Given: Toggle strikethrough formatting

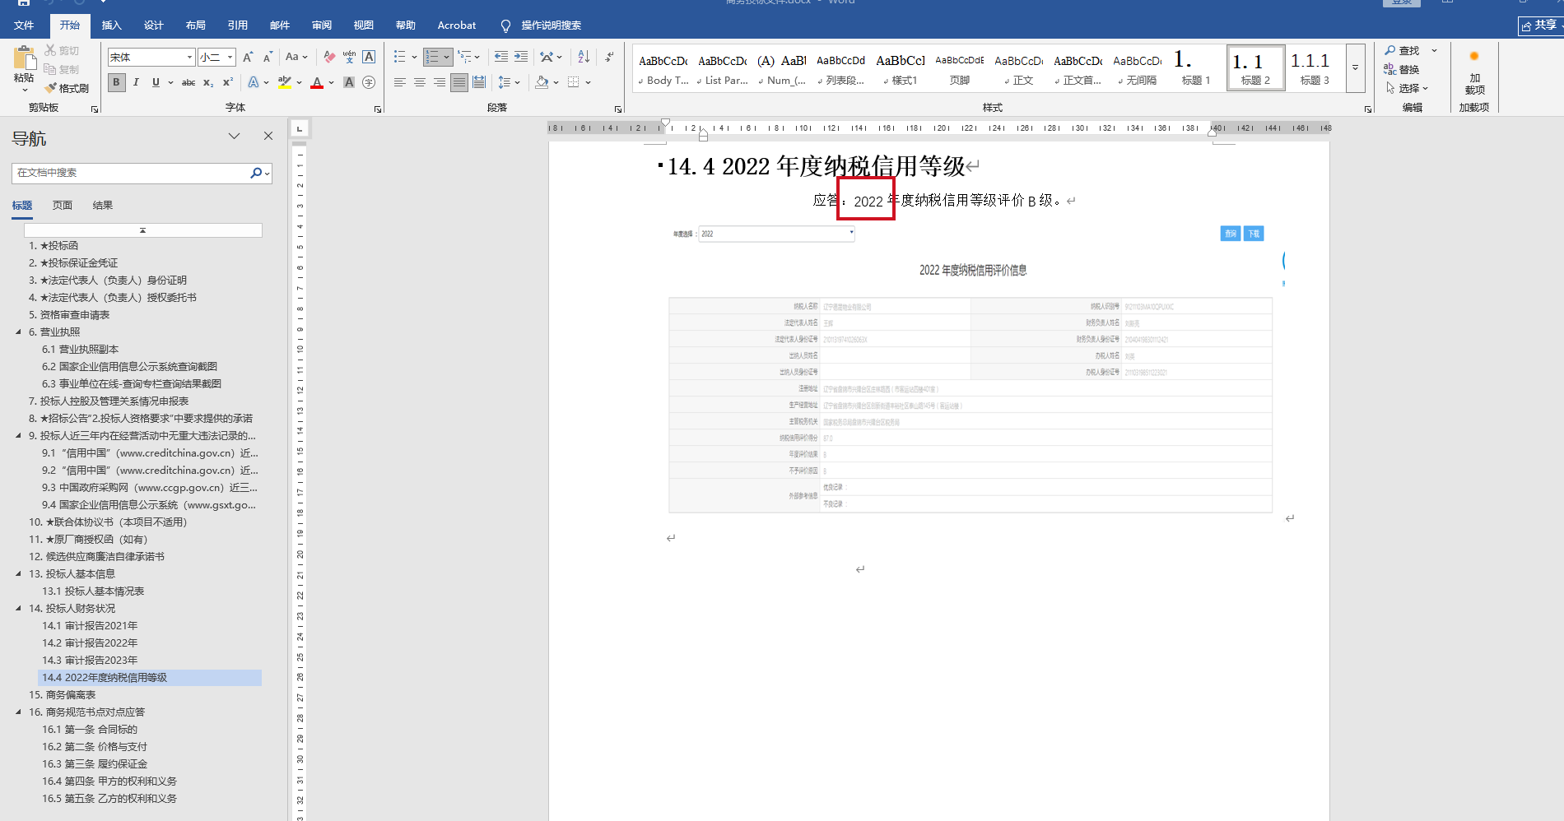Looking at the screenshot, I should (x=189, y=82).
